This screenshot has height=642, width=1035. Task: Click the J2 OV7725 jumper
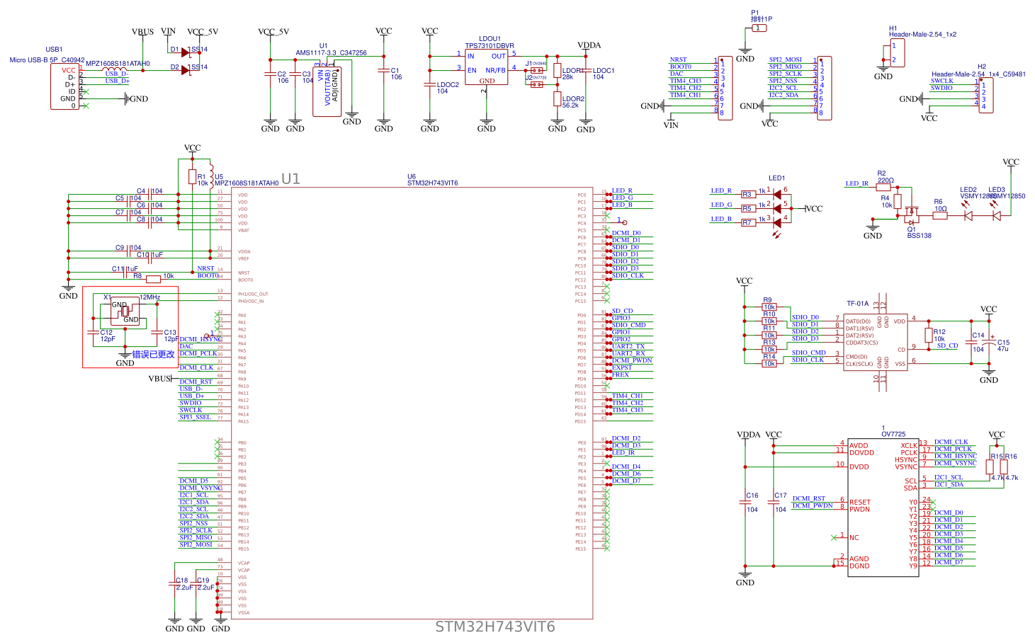537,84
